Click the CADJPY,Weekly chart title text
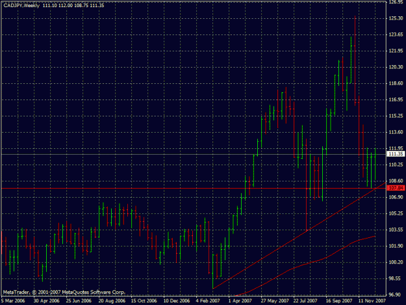 pos(21,5)
